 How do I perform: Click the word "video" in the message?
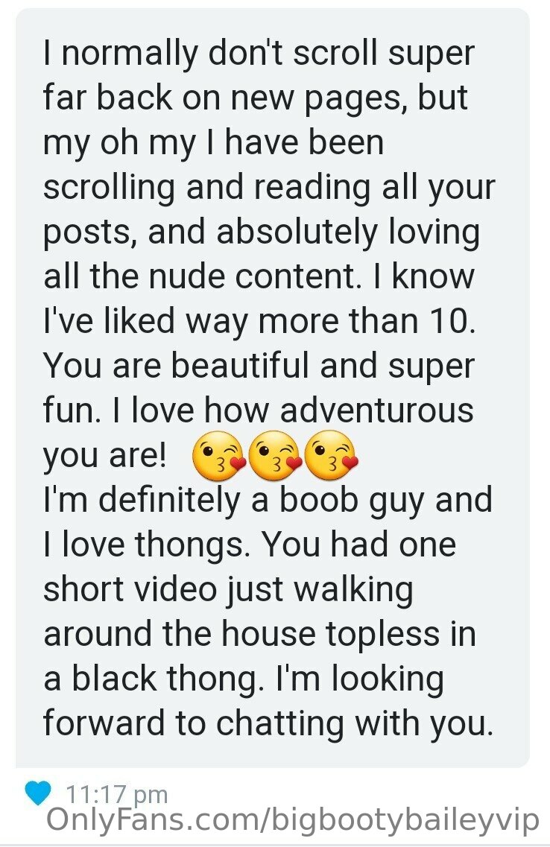176,589
